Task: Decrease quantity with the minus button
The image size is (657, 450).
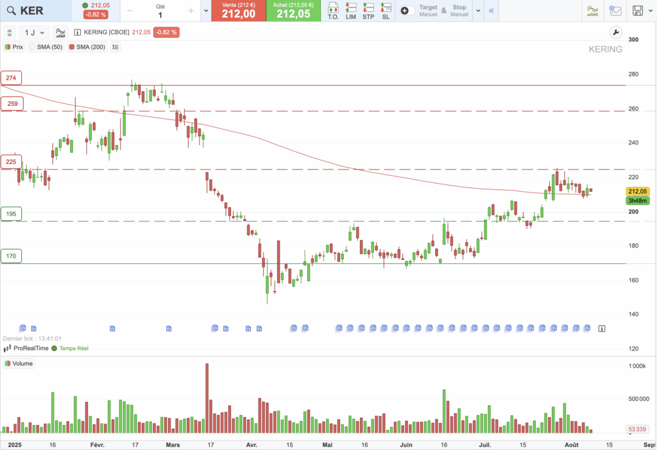Action: pyautogui.click(x=130, y=11)
